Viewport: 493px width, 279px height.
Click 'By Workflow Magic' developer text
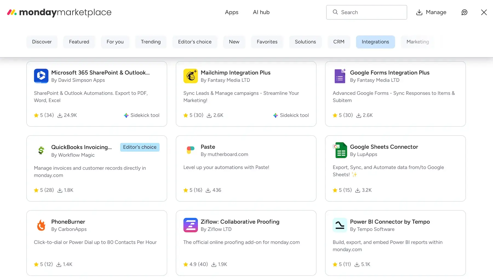pyautogui.click(x=73, y=155)
